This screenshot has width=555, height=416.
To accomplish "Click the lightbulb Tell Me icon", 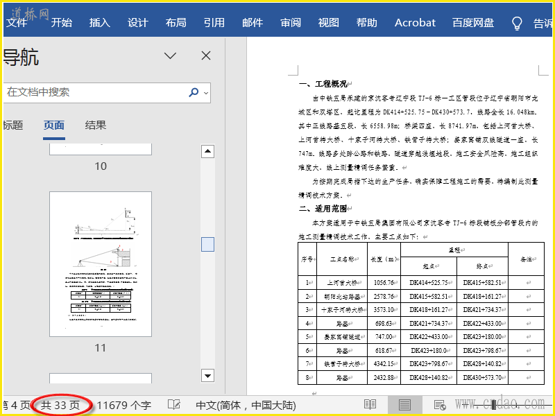I will [x=516, y=23].
